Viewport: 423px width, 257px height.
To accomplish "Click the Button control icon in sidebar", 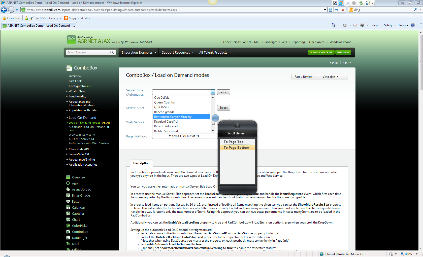I will click(68, 201).
